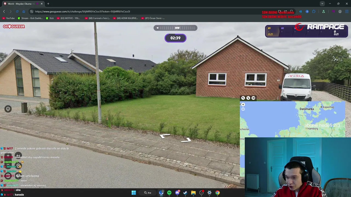Open the Stream - Kick Dashboard bookmark
The width and height of the screenshot is (351, 197).
(x=30, y=18)
